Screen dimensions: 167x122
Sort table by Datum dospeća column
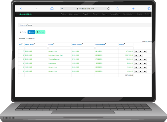click(x=77, y=44)
